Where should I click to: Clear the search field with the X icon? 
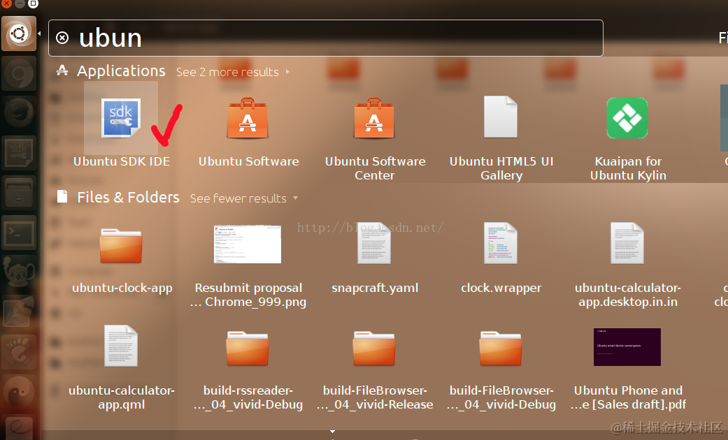point(62,38)
